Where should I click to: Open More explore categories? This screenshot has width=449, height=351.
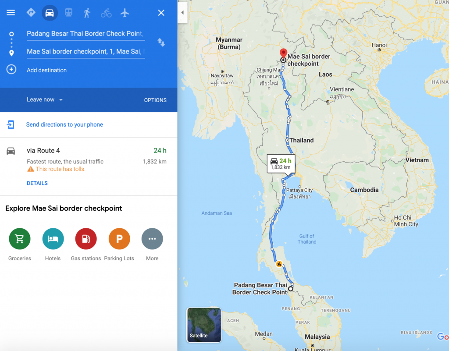pos(152,239)
